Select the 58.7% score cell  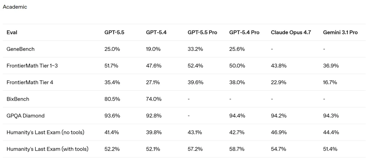237,149
